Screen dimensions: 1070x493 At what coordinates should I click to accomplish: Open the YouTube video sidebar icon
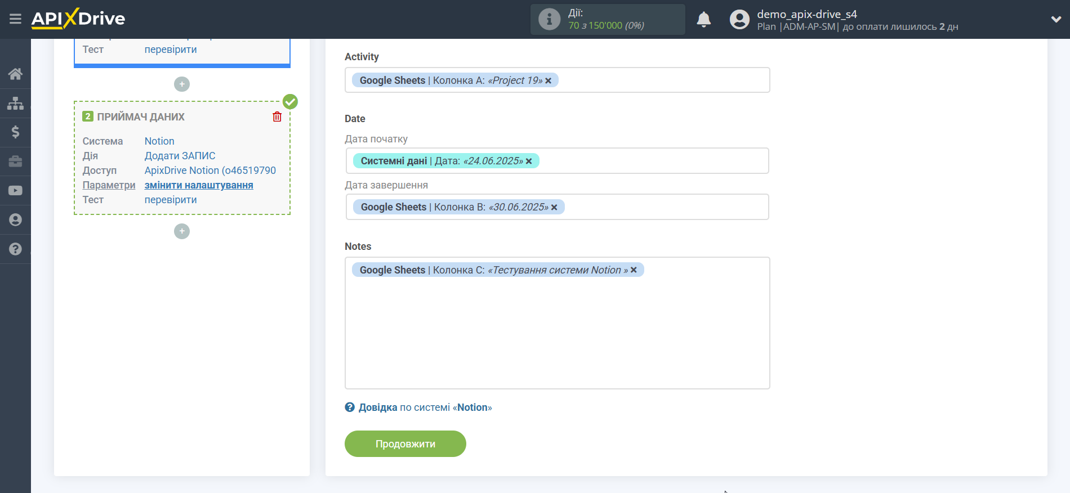(15, 191)
